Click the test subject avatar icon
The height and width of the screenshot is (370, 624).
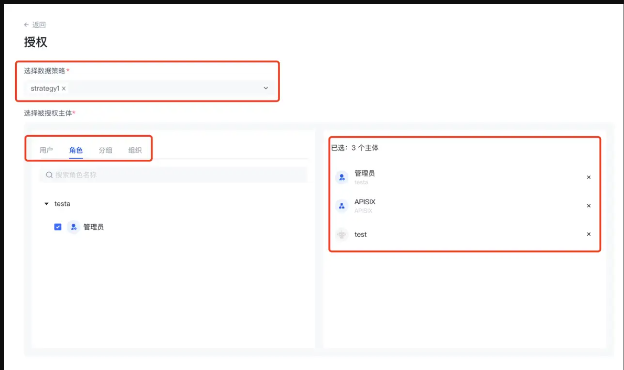(342, 235)
